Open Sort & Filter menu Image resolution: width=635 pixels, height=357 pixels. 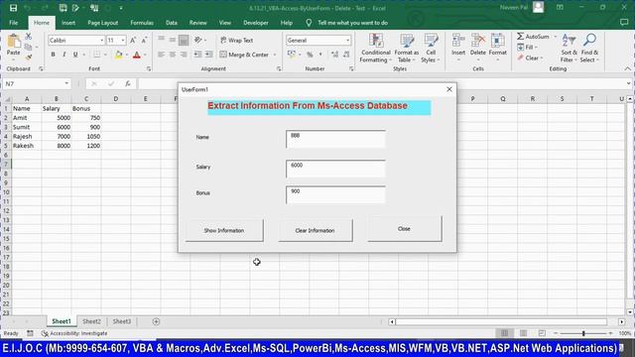[569, 49]
